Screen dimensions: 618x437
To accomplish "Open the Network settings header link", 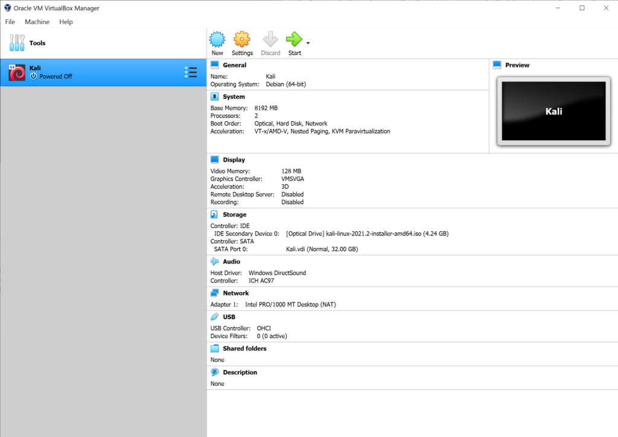I will pos(236,293).
